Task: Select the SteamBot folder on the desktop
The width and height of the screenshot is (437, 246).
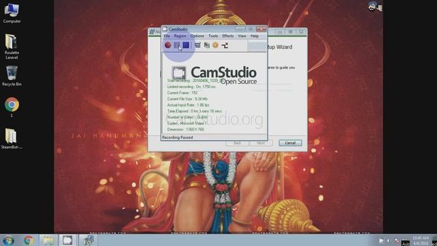Action: point(12,139)
